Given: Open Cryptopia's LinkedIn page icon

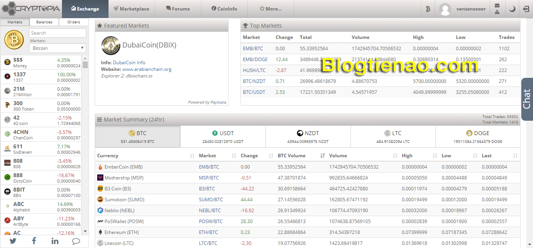Looking at the screenshot, I should coord(55,241).
